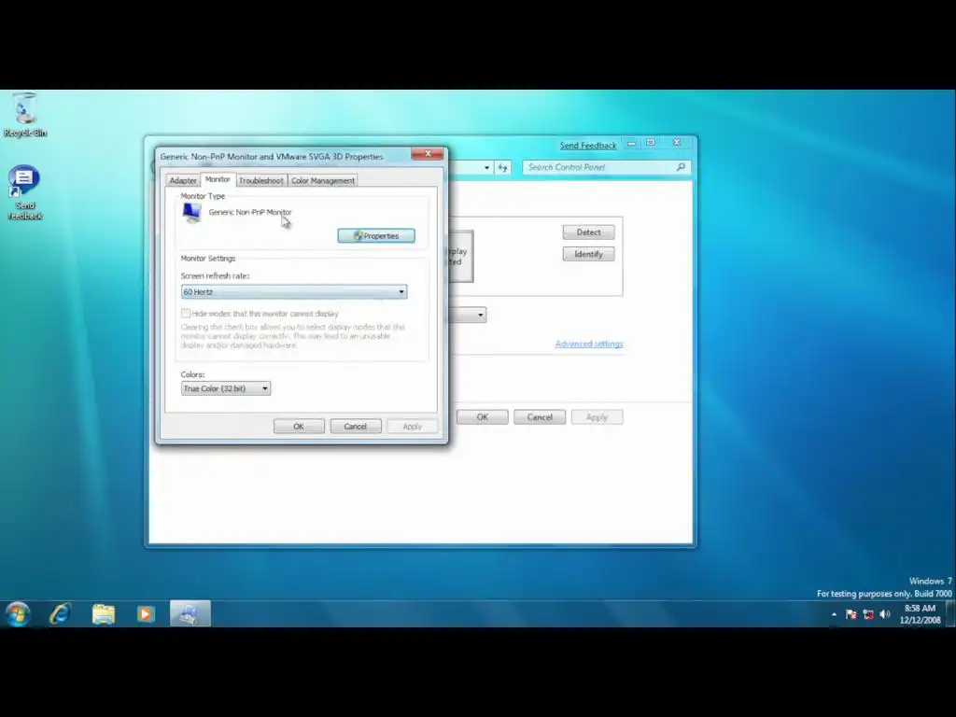The image size is (956, 717).
Task: Click the refresh button next to the address bar
Action: click(502, 168)
